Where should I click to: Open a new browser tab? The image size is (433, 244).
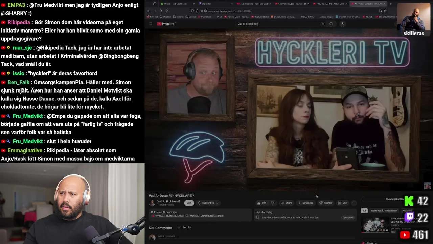click(x=390, y=4)
